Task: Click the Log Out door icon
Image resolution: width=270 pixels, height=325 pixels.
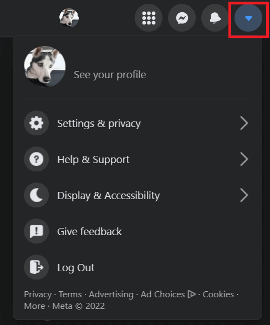Action: click(x=37, y=267)
